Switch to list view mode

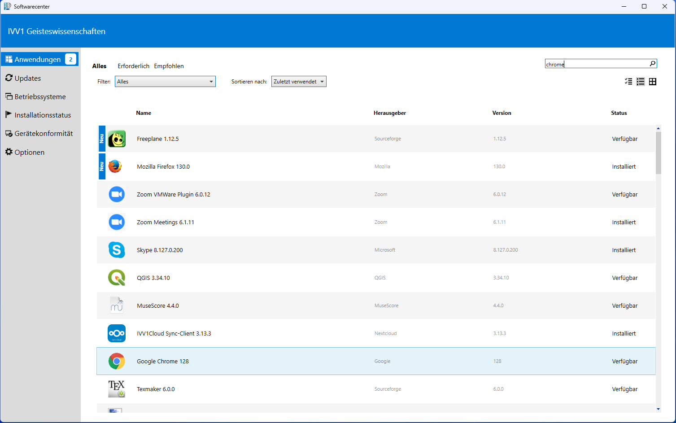click(x=641, y=82)
